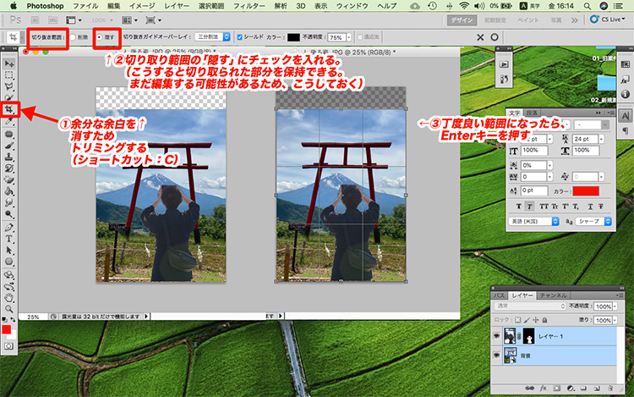Open the イメージ menu
This screenshot has height=397, width=634.
[142, 6]
